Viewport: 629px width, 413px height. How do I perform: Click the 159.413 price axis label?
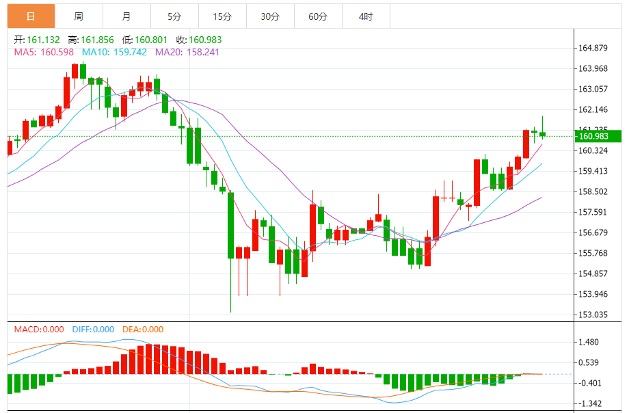click(593, 172)
